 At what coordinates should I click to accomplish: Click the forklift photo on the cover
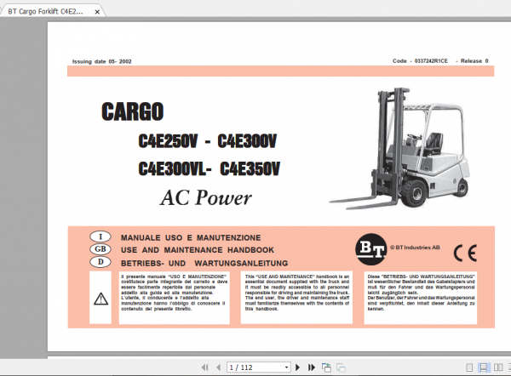coord(400,148)
